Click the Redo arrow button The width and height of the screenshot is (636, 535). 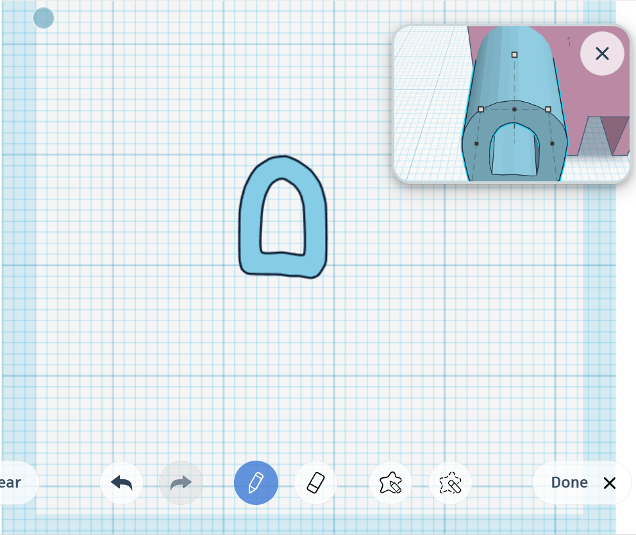point(181,483)
